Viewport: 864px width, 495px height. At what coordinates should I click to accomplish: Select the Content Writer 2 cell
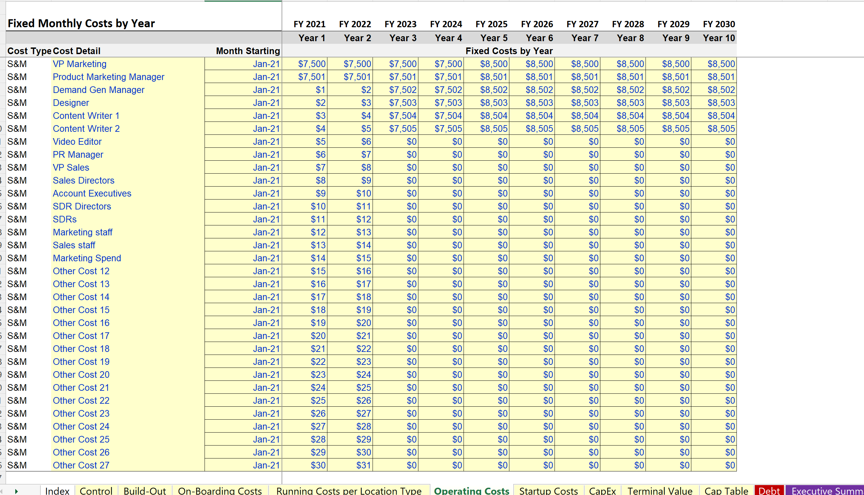point(128,128)
